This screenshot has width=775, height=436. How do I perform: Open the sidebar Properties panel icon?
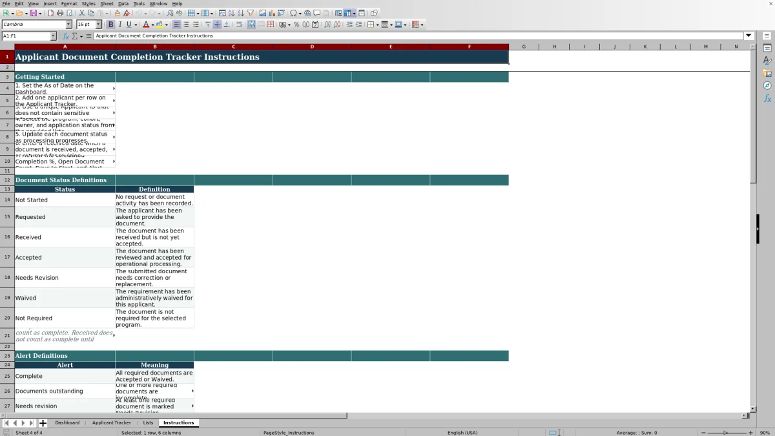pyautogui.click(x=767, y=48)
